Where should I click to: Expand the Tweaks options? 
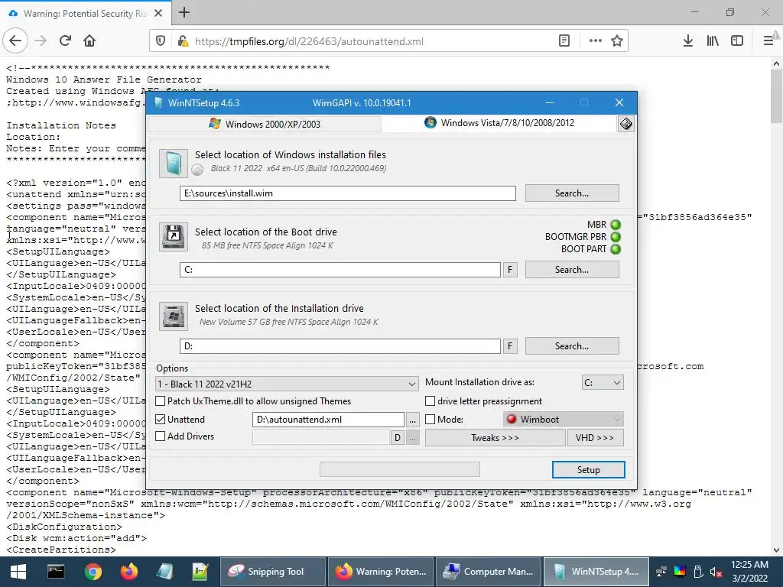click(x=495, y=438)
